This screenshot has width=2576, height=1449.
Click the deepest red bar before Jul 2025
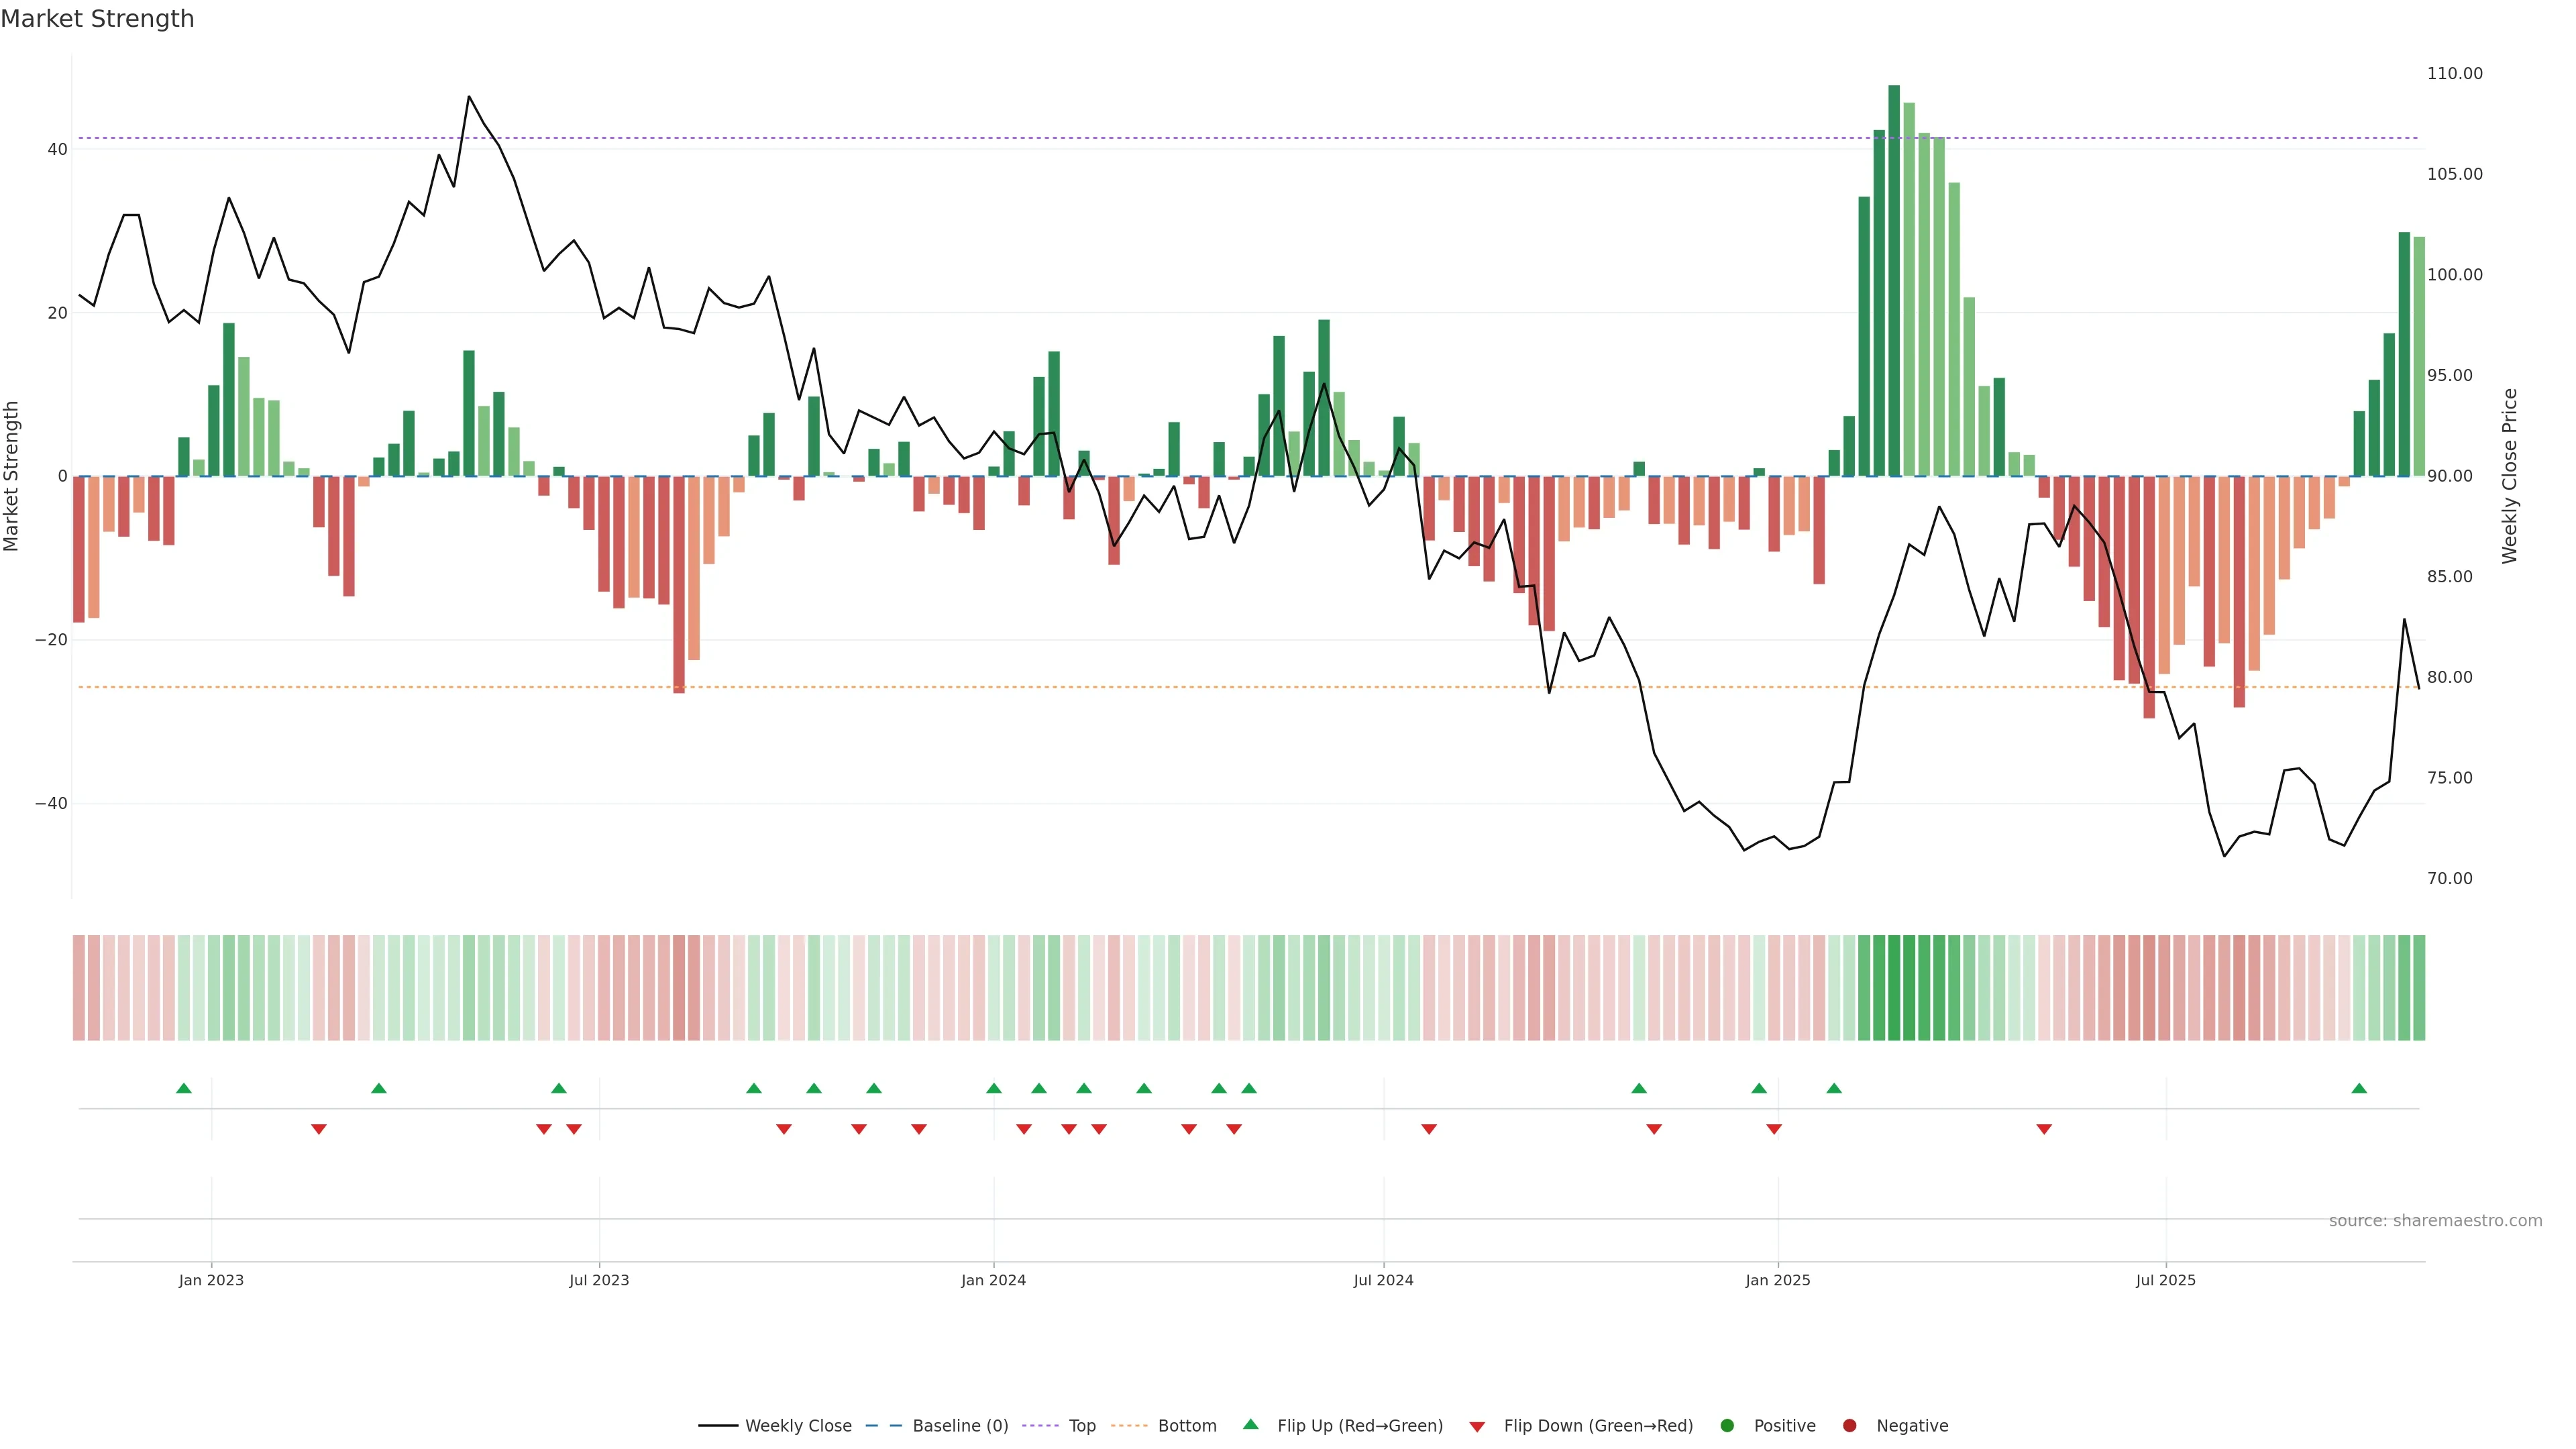pos(2149,597)
